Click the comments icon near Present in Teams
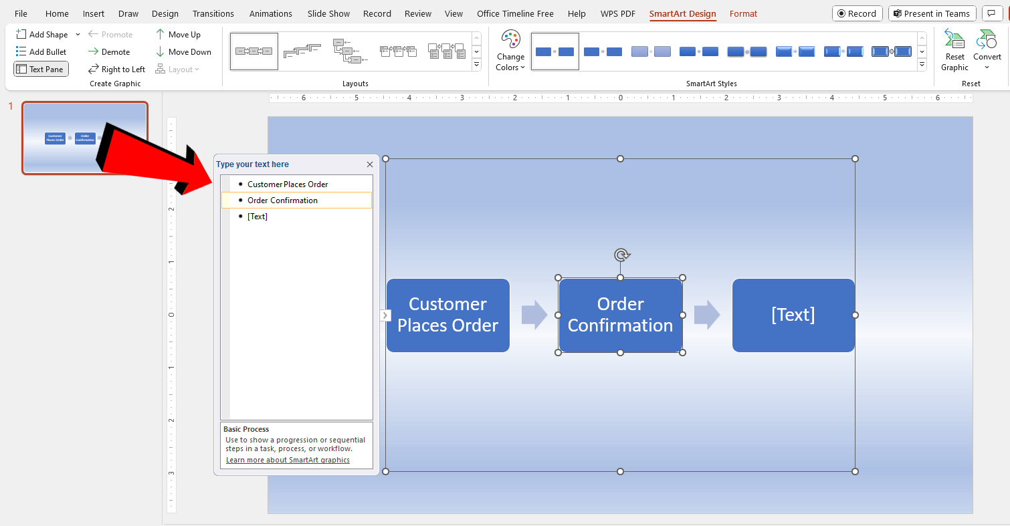This screenshot has height=526, width=1010. click(x=992, y=13)
